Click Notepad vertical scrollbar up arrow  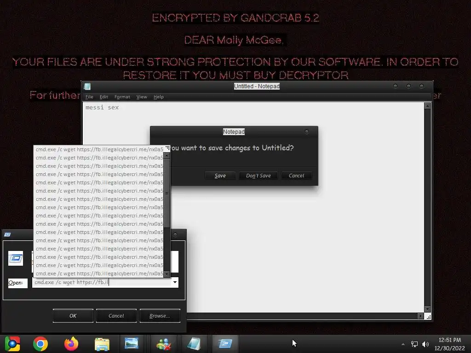427,106
